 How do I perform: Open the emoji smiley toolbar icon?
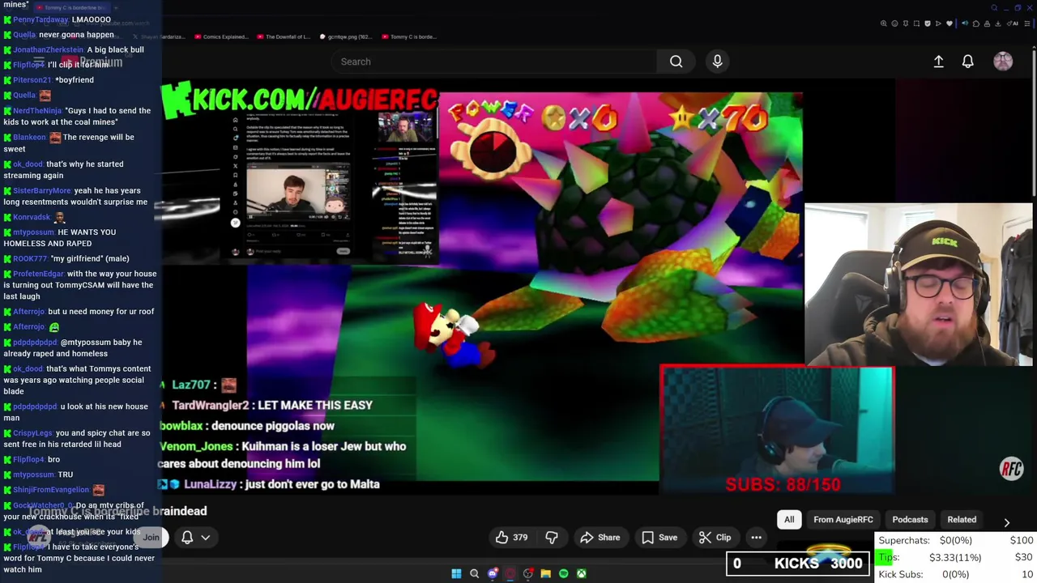894,23
